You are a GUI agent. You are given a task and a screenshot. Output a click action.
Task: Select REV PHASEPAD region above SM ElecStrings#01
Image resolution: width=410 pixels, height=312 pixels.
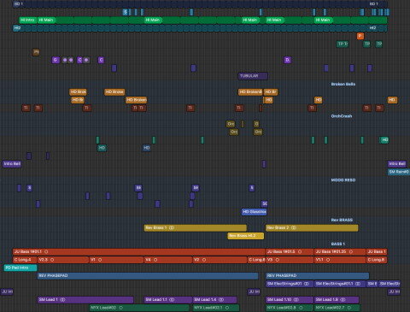[317, 276]
